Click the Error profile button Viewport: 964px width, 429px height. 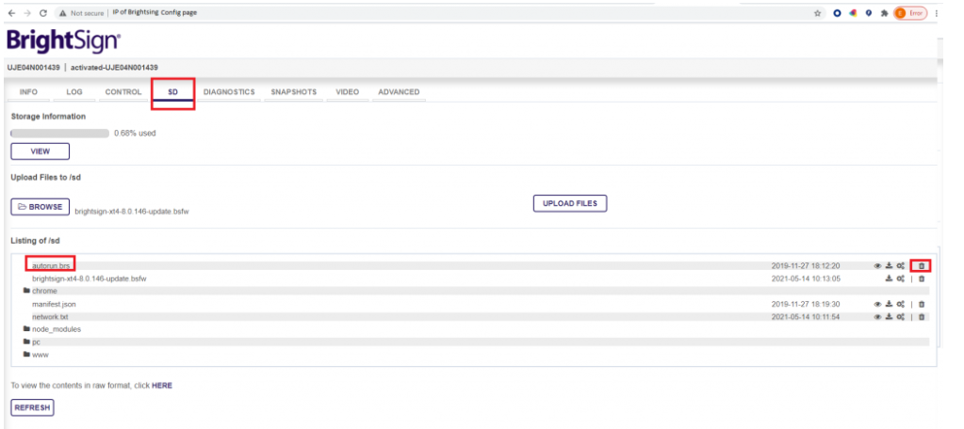pyautogui.click(x=910, y=12)
